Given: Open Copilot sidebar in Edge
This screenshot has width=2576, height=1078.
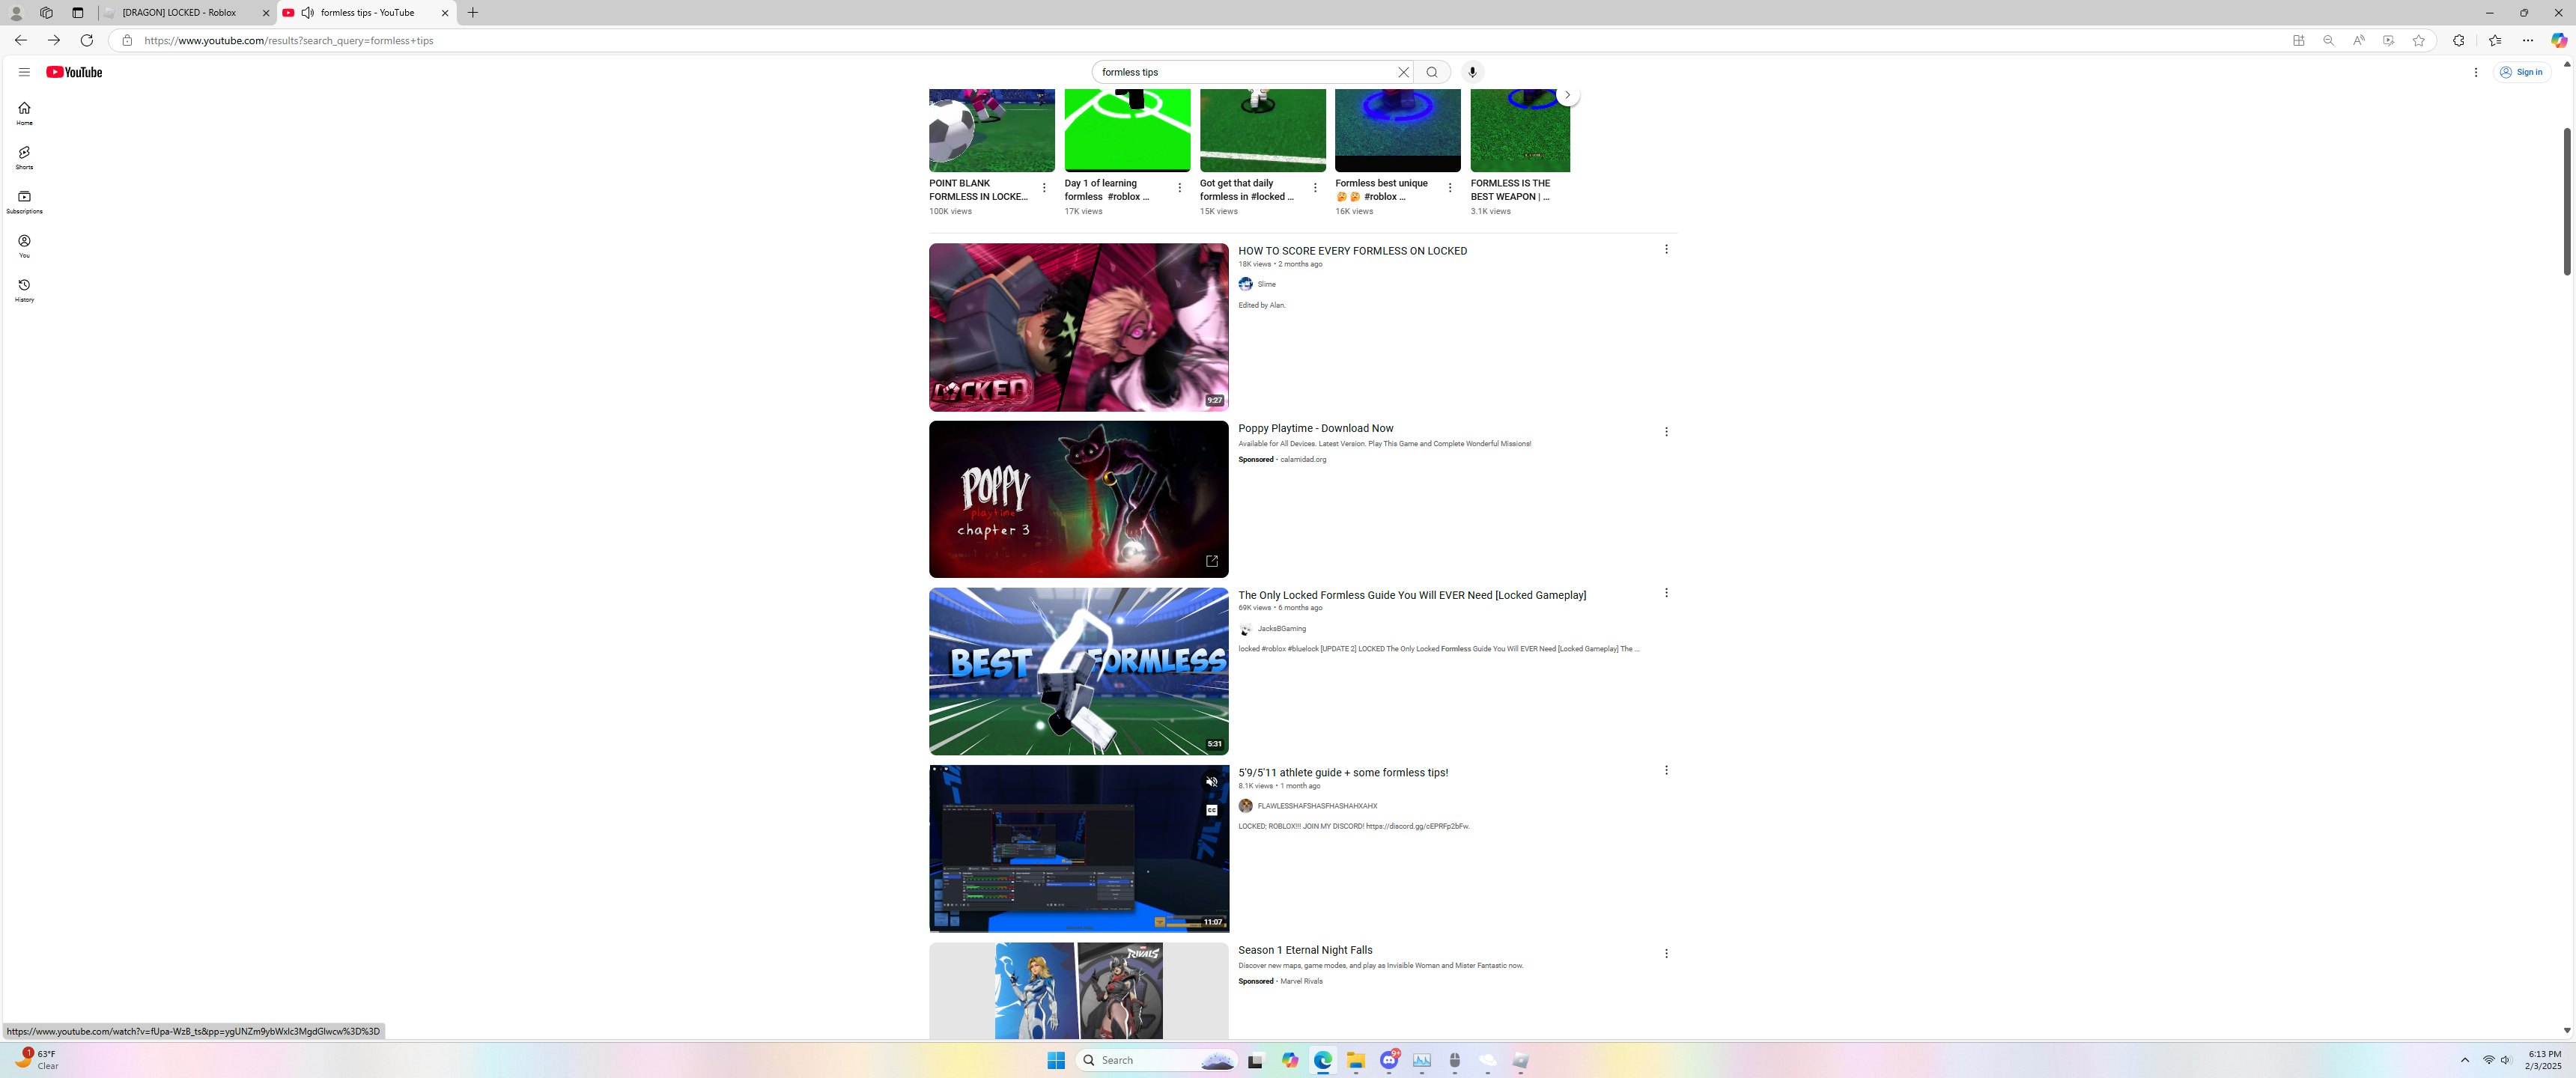Looking at the screenshot, I should pyautogui.click(x=2559, y=40).
